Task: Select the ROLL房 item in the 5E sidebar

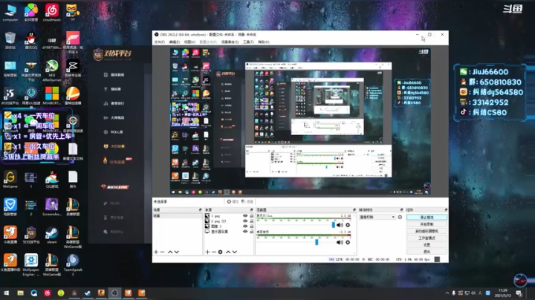Action: [x=114, y=132]
